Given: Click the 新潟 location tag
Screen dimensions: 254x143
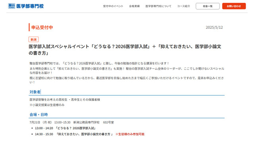Looking at the screenshot, I should tap(33, 39).
